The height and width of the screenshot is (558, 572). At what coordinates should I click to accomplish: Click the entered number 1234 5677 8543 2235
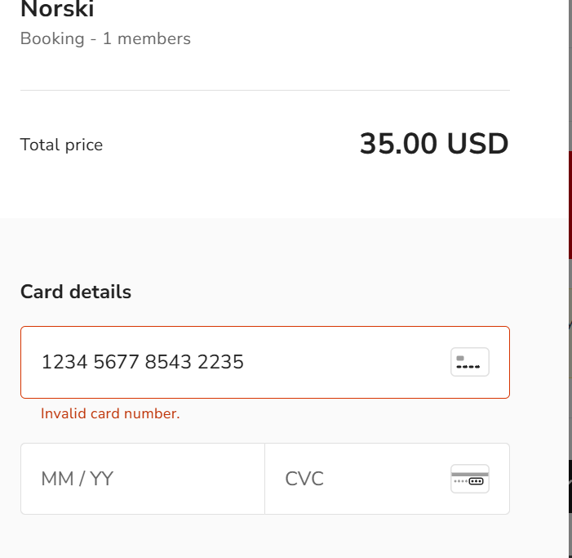point(143,362)
